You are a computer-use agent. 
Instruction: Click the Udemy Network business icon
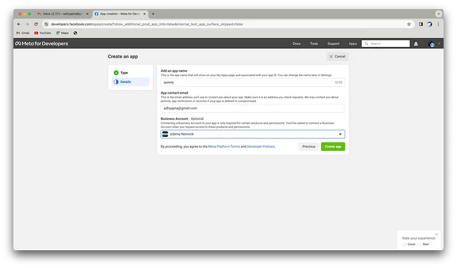click(165, 134)
